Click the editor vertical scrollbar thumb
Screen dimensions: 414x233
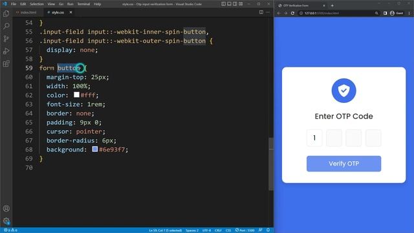pos(271,164)
